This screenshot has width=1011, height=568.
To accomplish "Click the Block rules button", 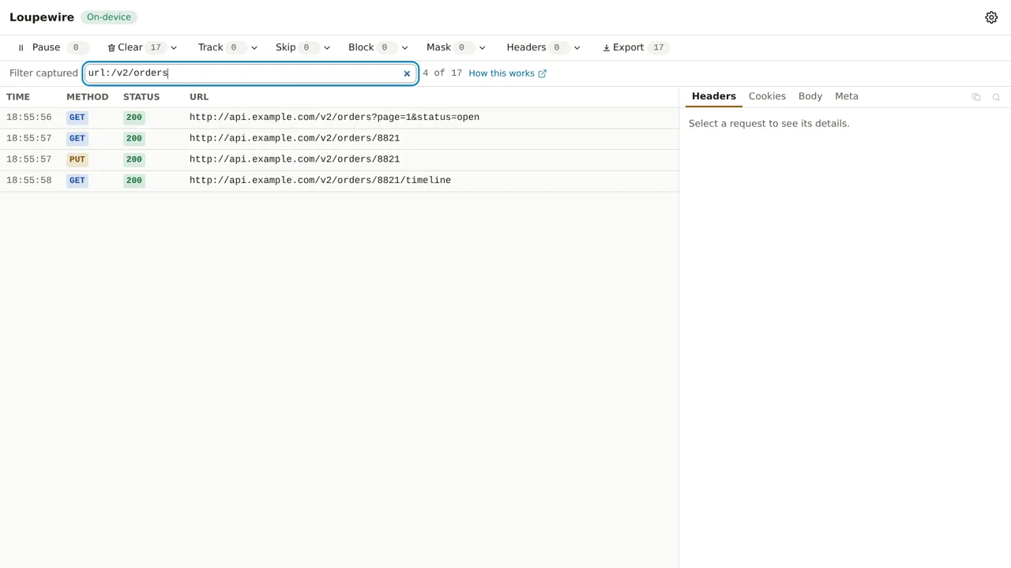I will coord(370,47).
